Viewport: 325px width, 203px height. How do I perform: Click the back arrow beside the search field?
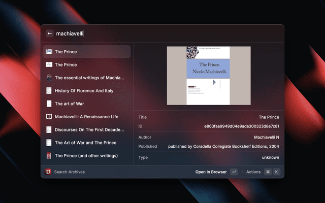pyautogui.click(x=49, y=33)
